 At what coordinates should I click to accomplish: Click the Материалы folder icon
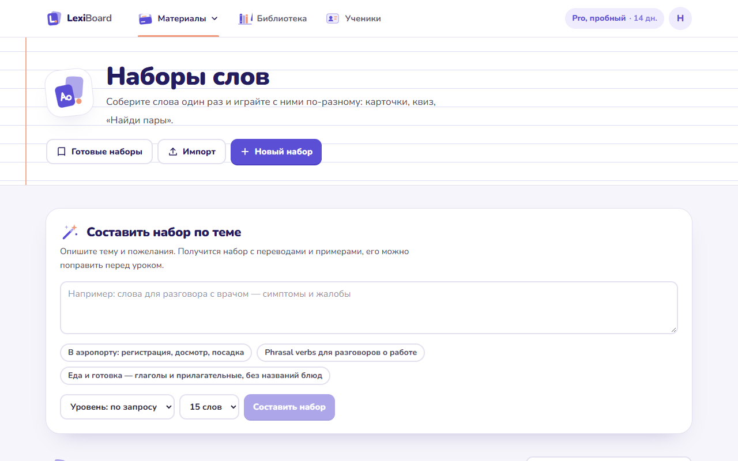[145, 18]
